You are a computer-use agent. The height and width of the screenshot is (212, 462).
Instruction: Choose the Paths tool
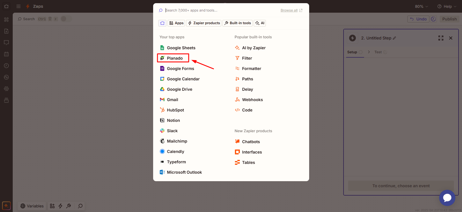pos(244,79)
